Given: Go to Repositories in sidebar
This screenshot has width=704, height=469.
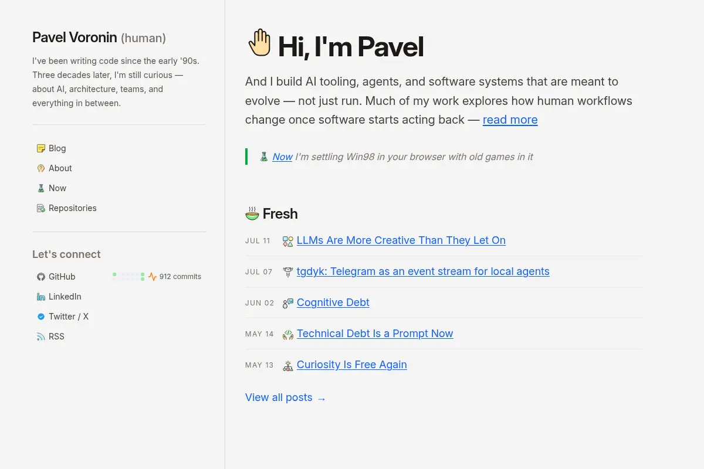Looking at the screenshot, I should tap(72, 208).
